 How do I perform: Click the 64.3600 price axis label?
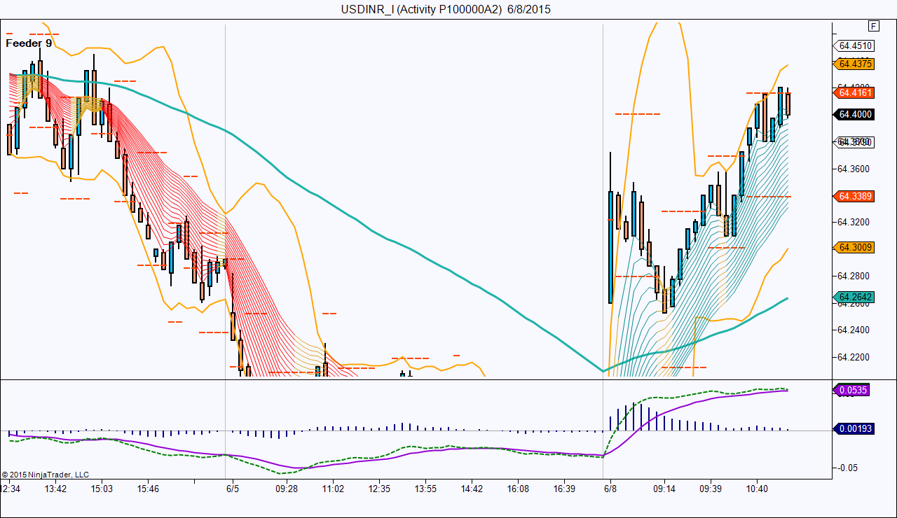(854, 169)
